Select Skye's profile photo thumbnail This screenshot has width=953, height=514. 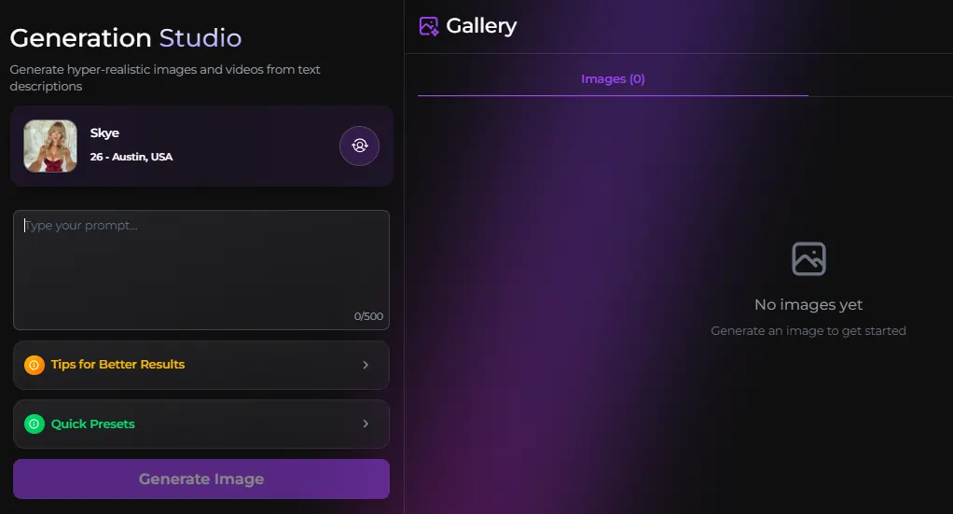tap(50, 146)
